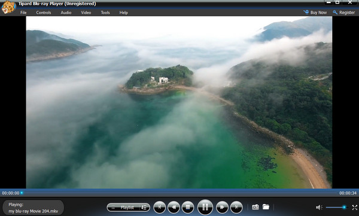Open the Controls menu
The image size is (359, 216).
click(44, 13)
